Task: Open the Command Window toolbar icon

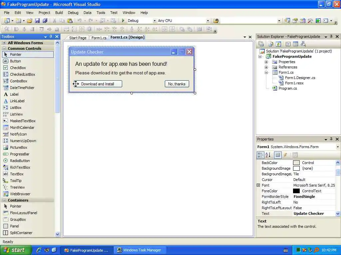Action: [x=326, y=21]
